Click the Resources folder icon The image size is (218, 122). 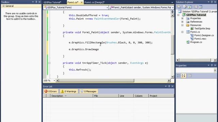188,25
